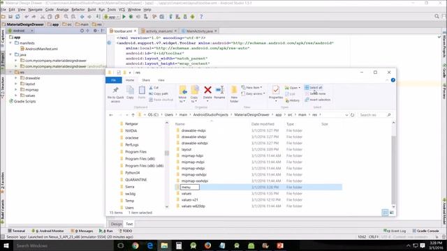
Task: Open the VCS menu
Action: [122, 10]
